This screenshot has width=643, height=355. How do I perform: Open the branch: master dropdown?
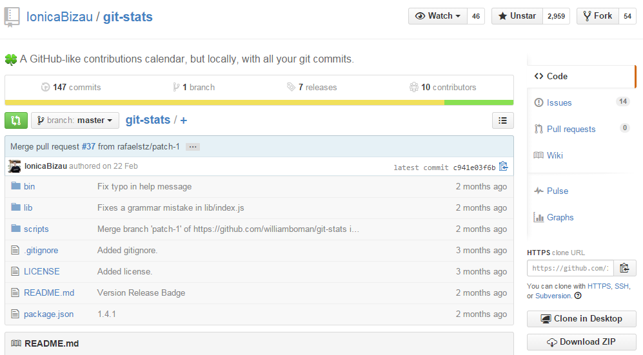pyautogui.click(x=75, y=120)
